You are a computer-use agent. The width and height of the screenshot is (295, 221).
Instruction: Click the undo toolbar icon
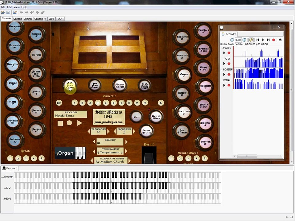32,12
